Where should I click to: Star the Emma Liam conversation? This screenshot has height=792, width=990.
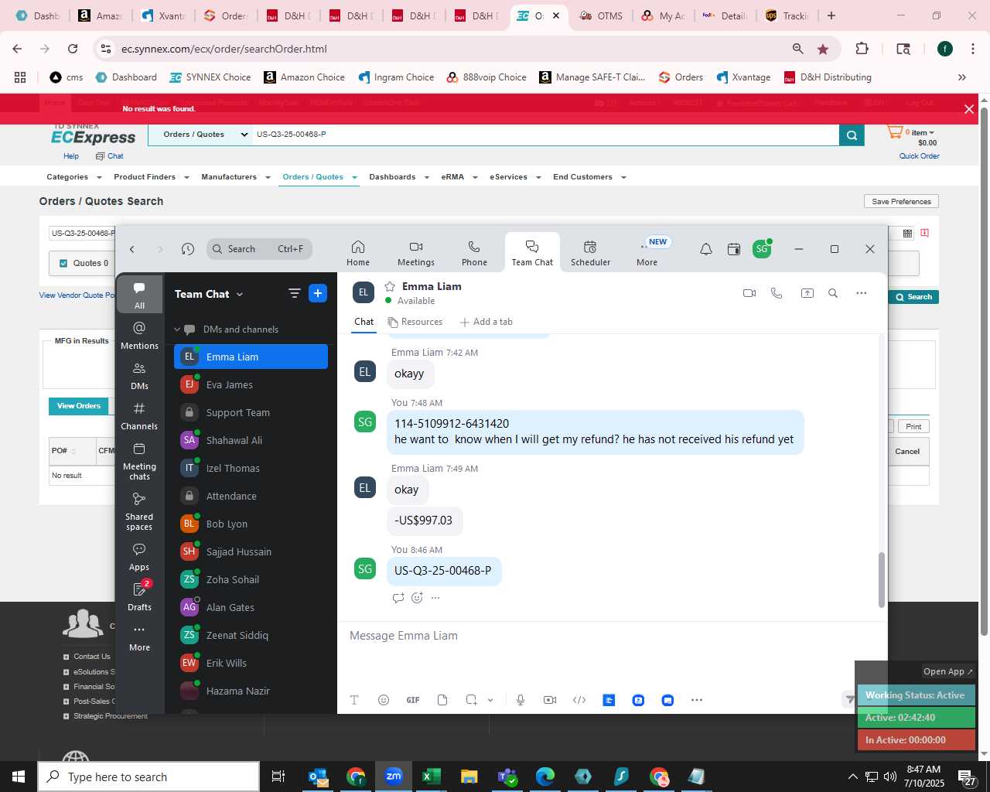390,286
